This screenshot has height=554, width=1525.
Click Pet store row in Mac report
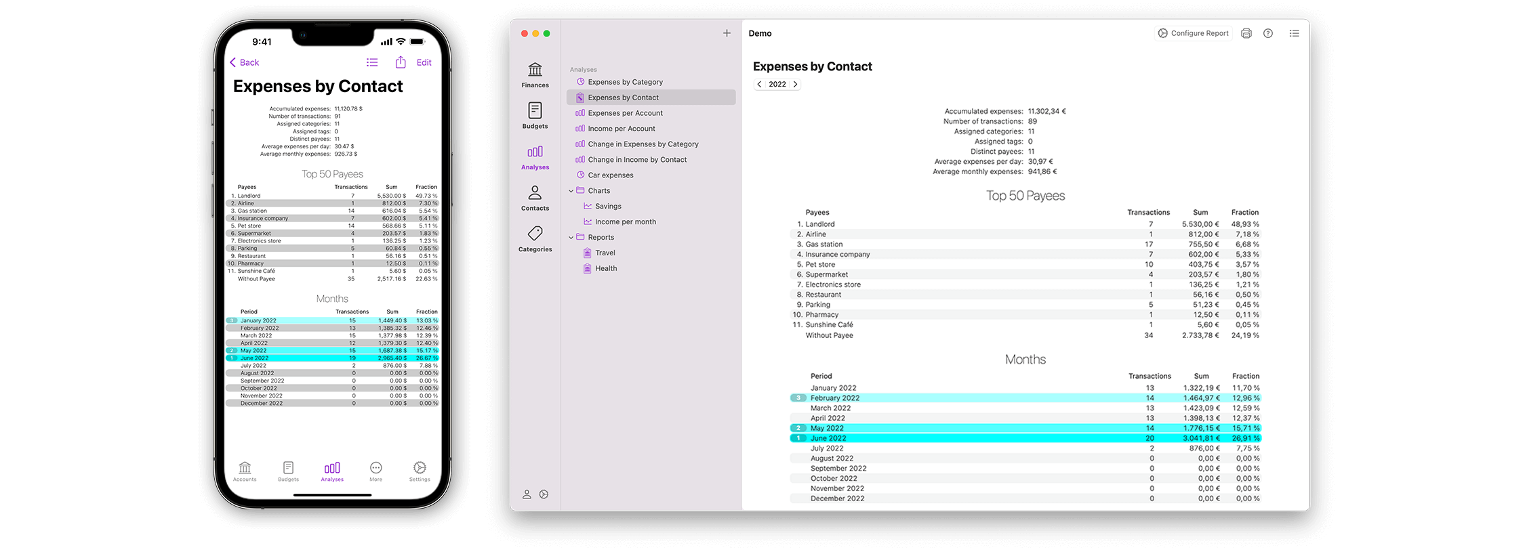[1025, 265]
